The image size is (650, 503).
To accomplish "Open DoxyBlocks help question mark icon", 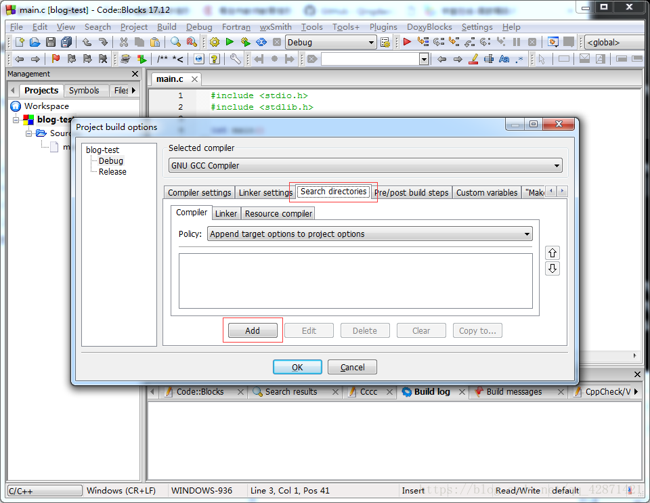I will [215, 60].
